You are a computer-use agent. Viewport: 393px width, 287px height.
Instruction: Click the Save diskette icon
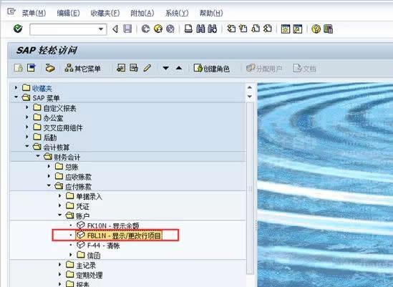click(127, 29)
